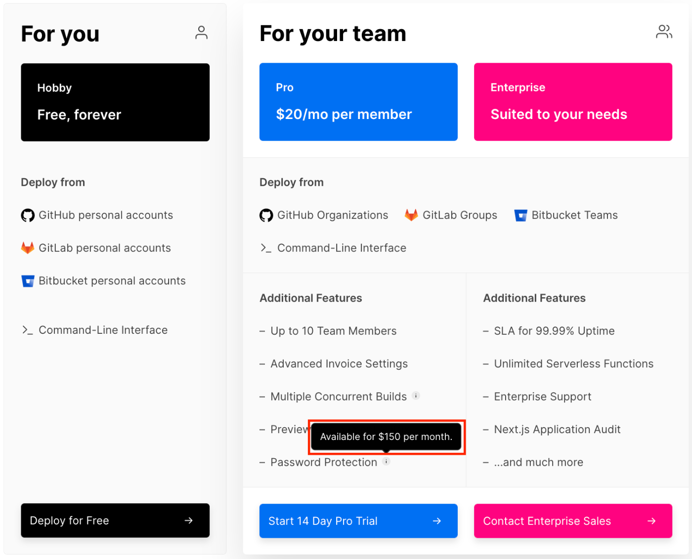Screen dimensions: 692x559
Task: Click the GitHub Organizations label
Action: point(333,215)
